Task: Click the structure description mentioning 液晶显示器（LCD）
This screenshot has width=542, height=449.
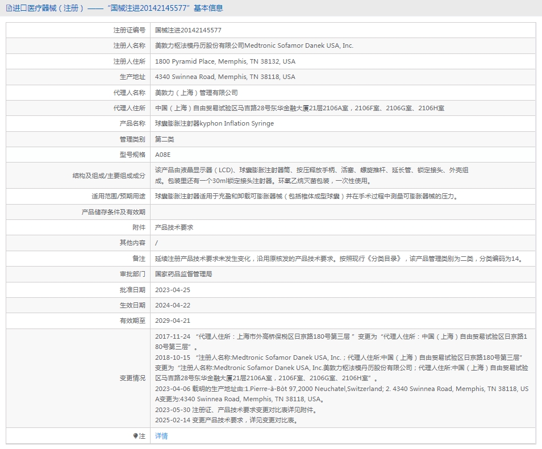Action: coord(311,176)
